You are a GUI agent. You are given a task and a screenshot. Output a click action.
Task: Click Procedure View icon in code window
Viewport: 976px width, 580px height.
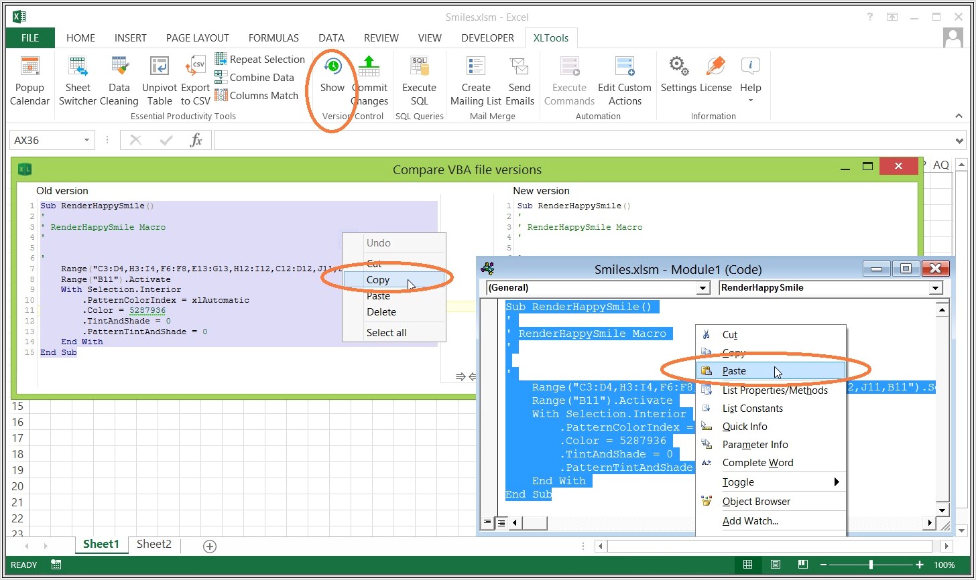click(x=488, y=523)
